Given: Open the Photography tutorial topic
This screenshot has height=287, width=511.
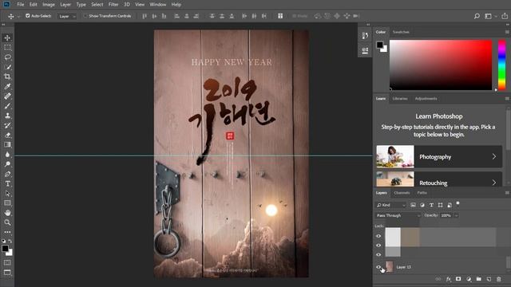Looking at the screenshot, I should coord(439,156).
